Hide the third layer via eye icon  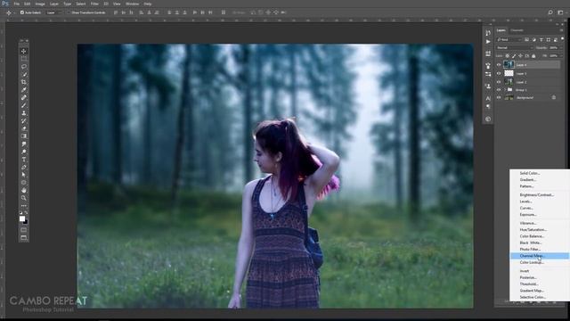click(499, 81)
